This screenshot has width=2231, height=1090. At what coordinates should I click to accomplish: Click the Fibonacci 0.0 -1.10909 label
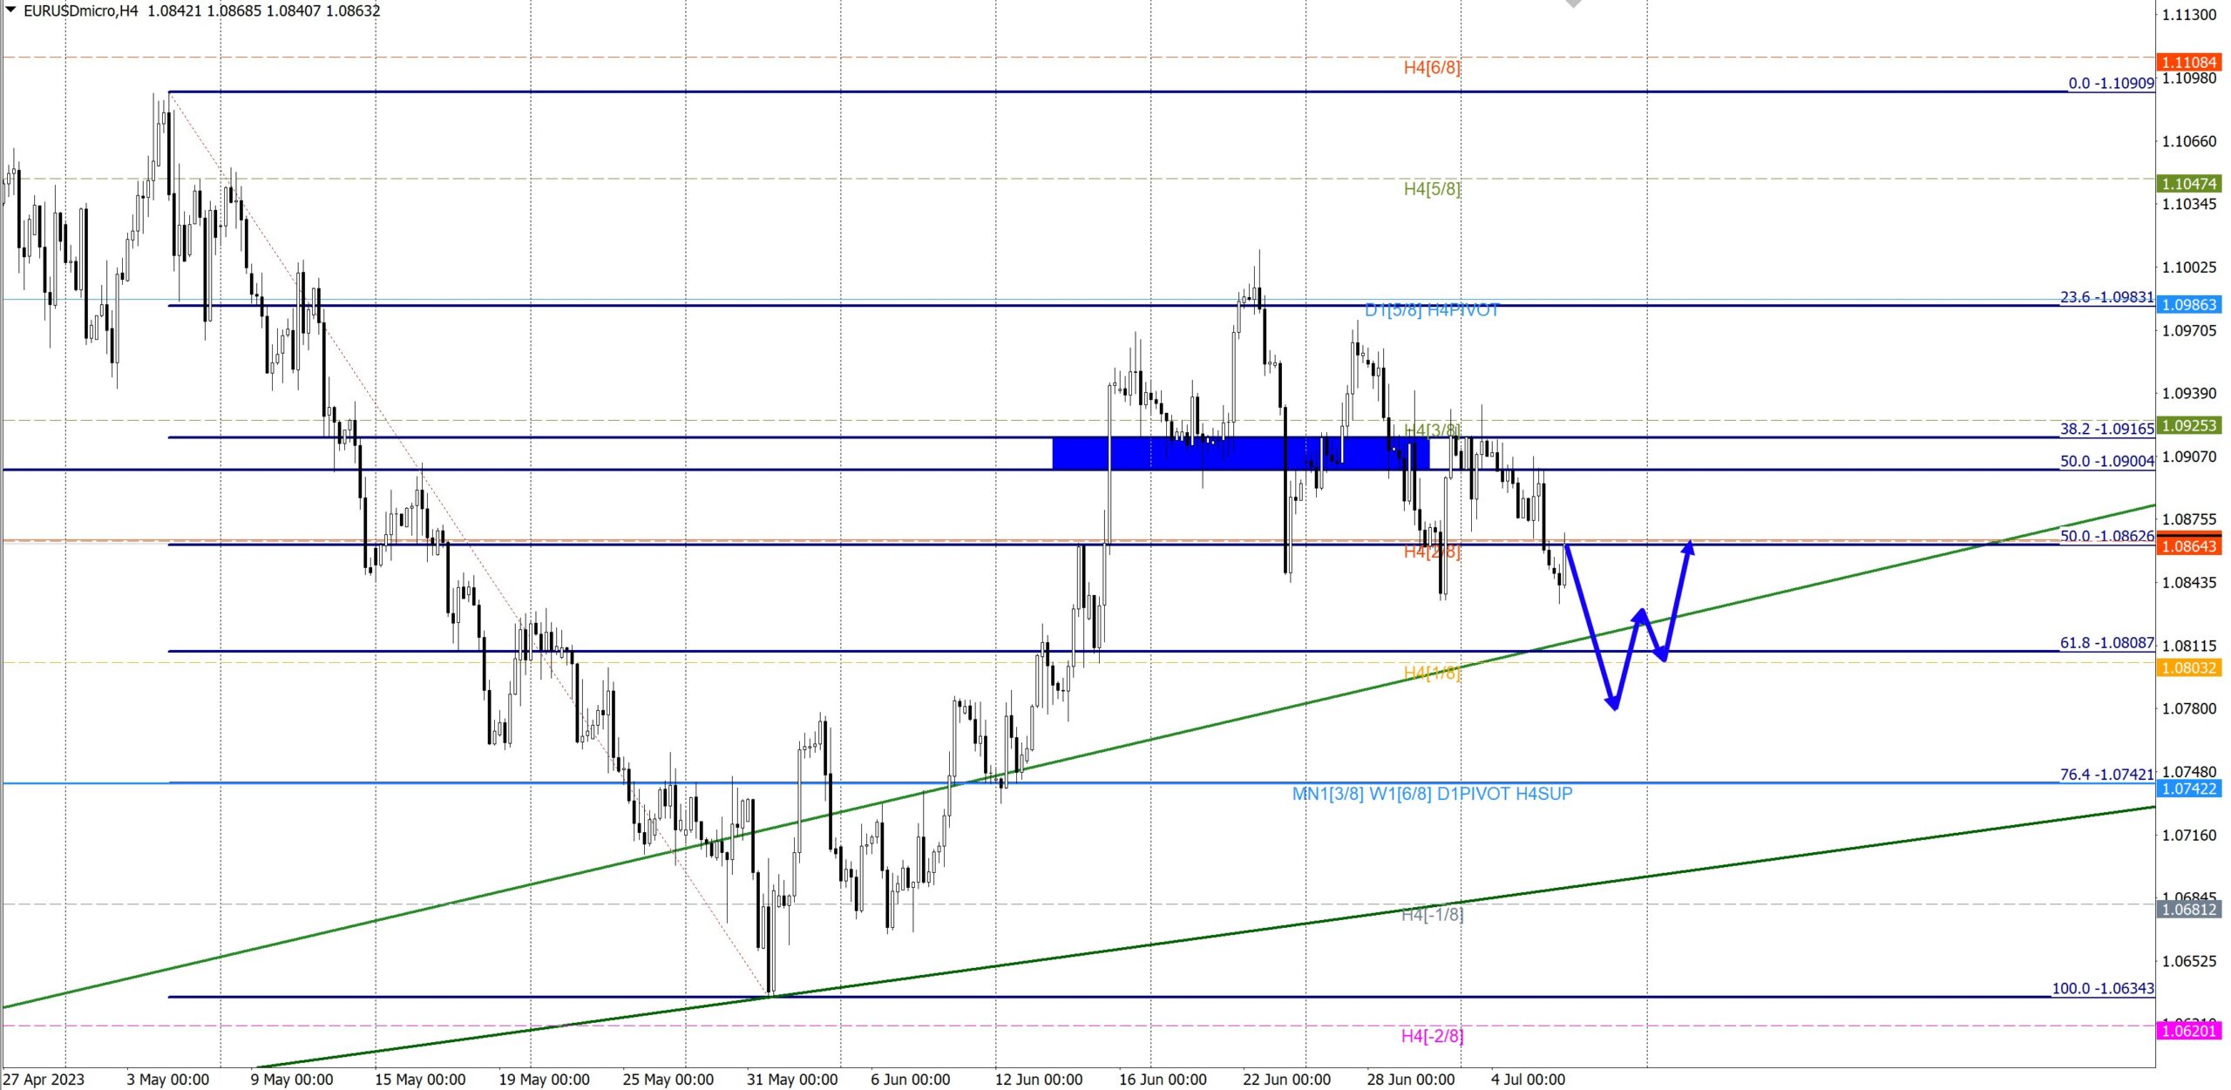pyautogui.click(x=2110, y=84)
